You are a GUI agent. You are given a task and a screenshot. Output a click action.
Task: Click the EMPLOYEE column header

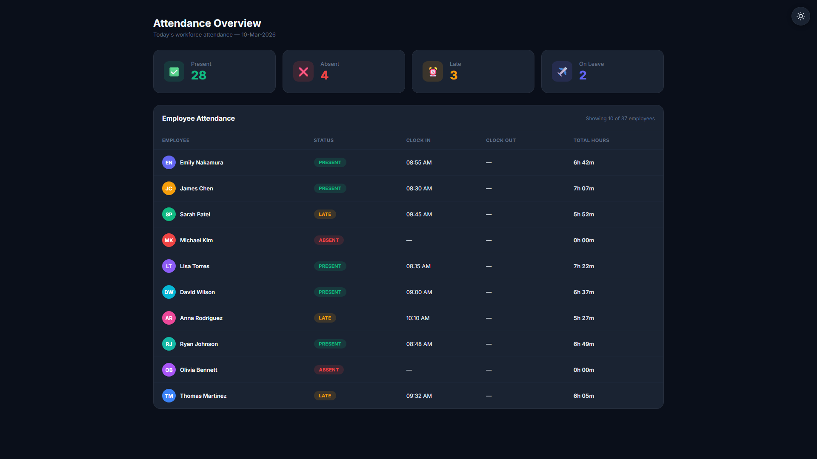tap(176, 140)
